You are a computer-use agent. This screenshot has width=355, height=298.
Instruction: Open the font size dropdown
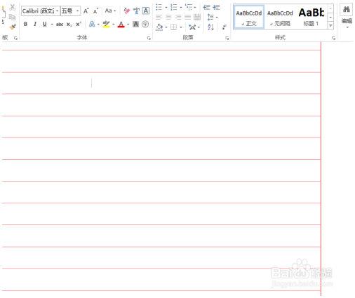point(77,11)
